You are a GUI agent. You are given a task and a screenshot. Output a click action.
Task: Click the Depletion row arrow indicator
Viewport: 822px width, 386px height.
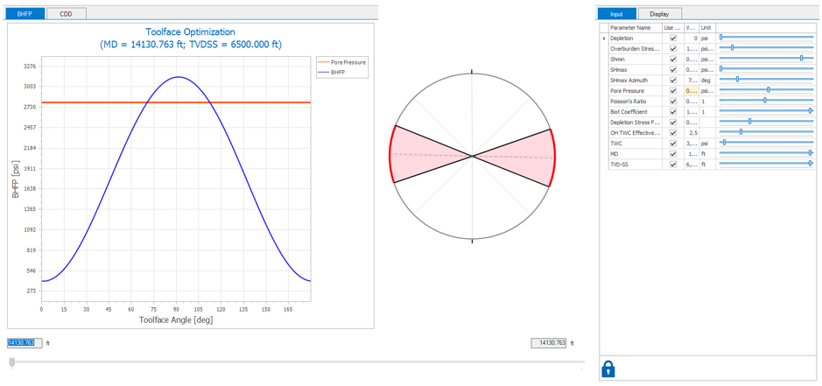pyautogui.click(x=604, y=39)
